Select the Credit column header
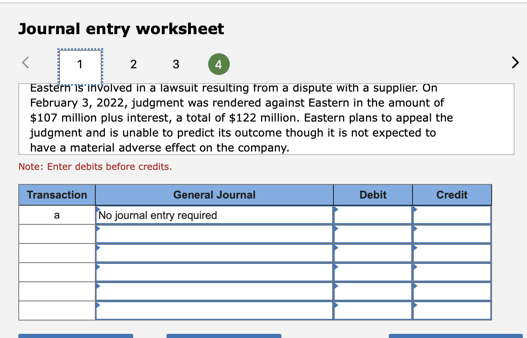Screen dimensions: 527x338 [452, 195]
